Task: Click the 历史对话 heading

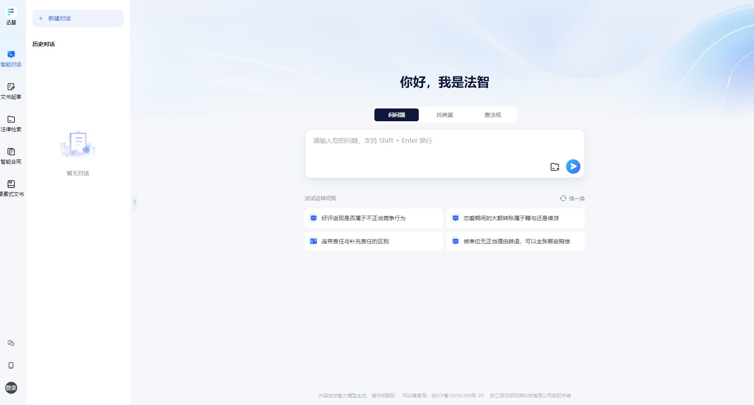Action: point(44,44)
